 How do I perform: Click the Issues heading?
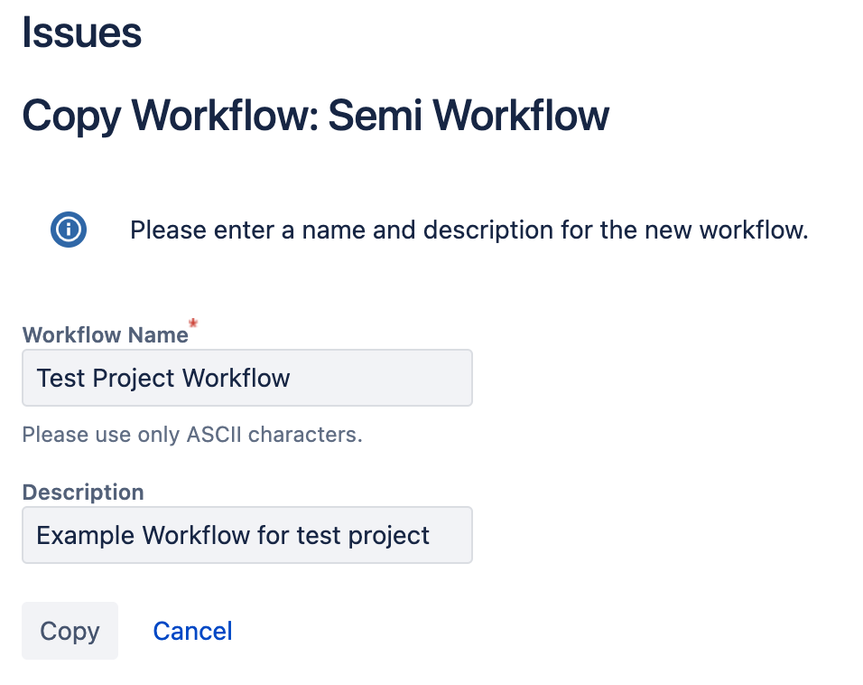(81, 33)
